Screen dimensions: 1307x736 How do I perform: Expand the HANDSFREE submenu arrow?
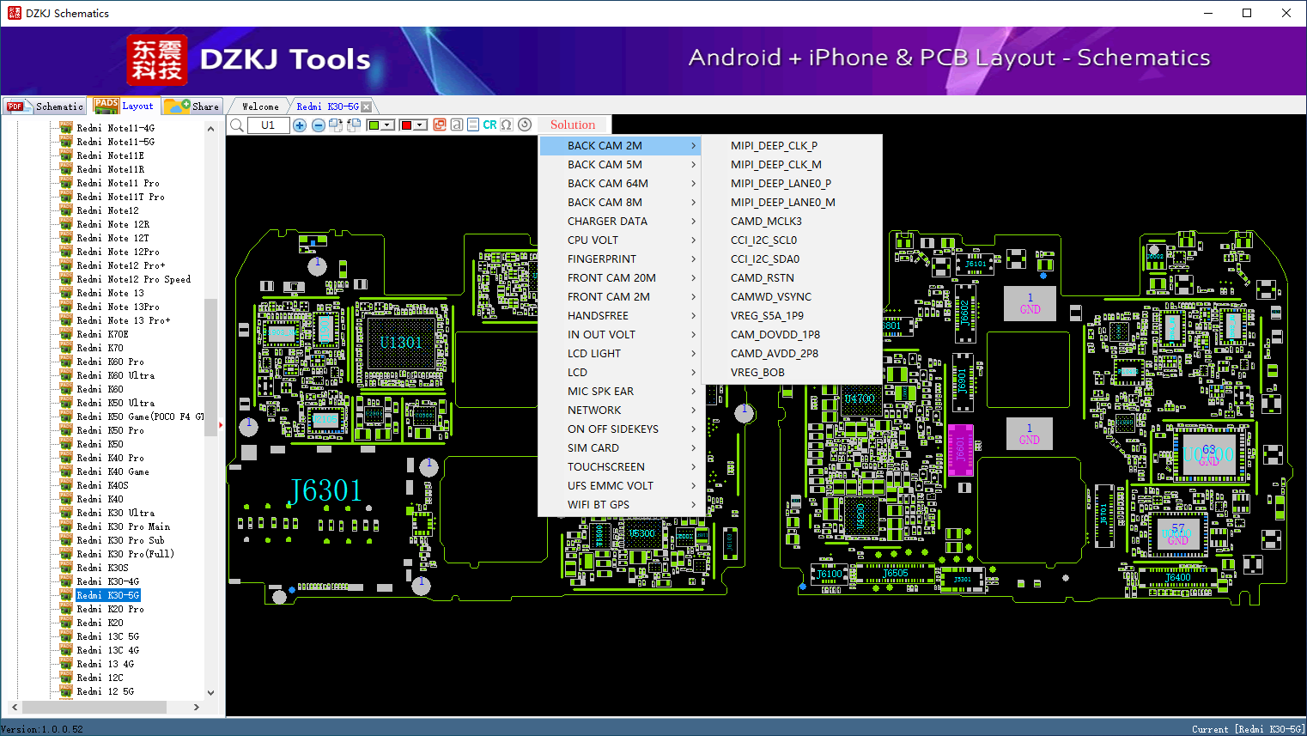point(693,316)
